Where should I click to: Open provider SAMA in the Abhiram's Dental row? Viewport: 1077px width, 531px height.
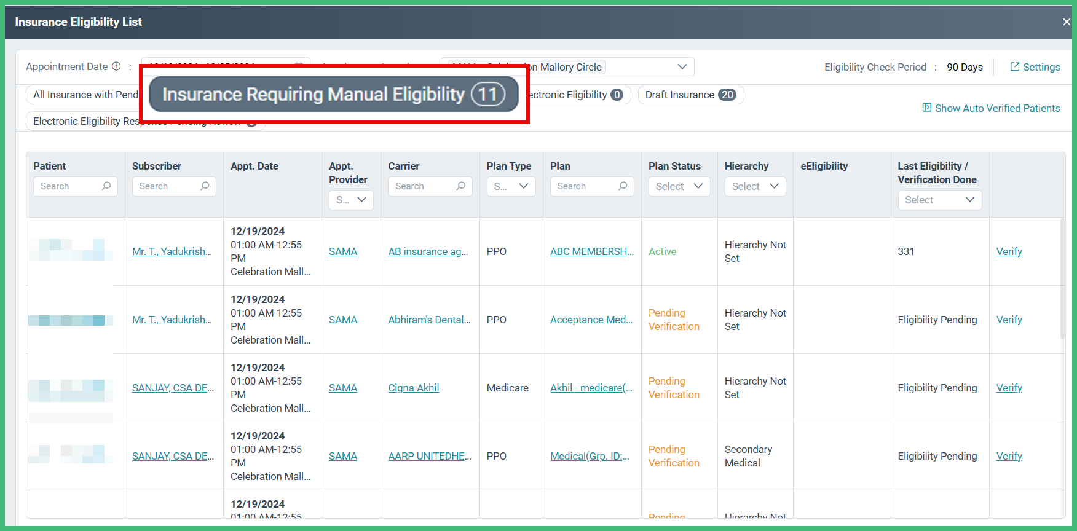point(343,320)
